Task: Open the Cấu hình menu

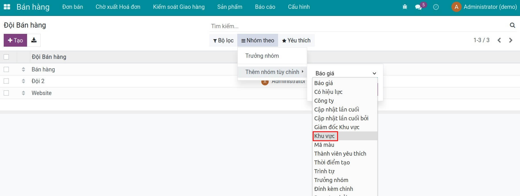Action: 299,7
